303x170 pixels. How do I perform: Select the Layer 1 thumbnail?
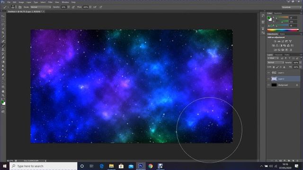click(x=274, y=73)
